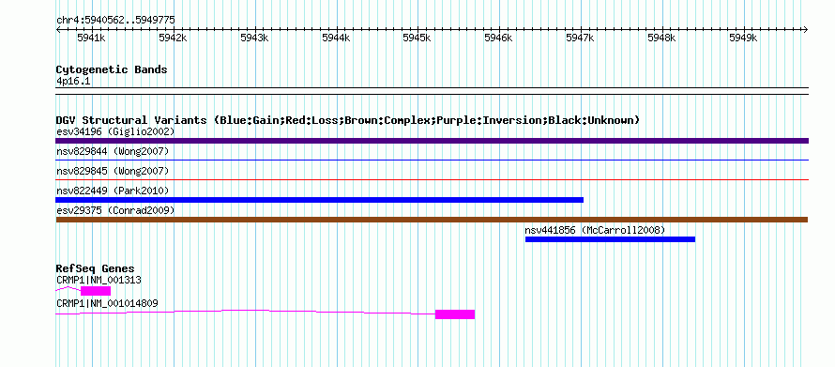This screenshot has width=835, height=367.
Task: Click the 5945k ruler position marker
Action: tap(417, 38)
